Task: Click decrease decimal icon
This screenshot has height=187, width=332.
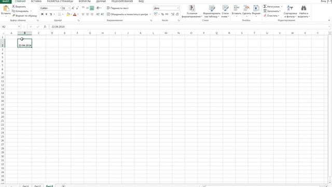Action: coord(177,14)
